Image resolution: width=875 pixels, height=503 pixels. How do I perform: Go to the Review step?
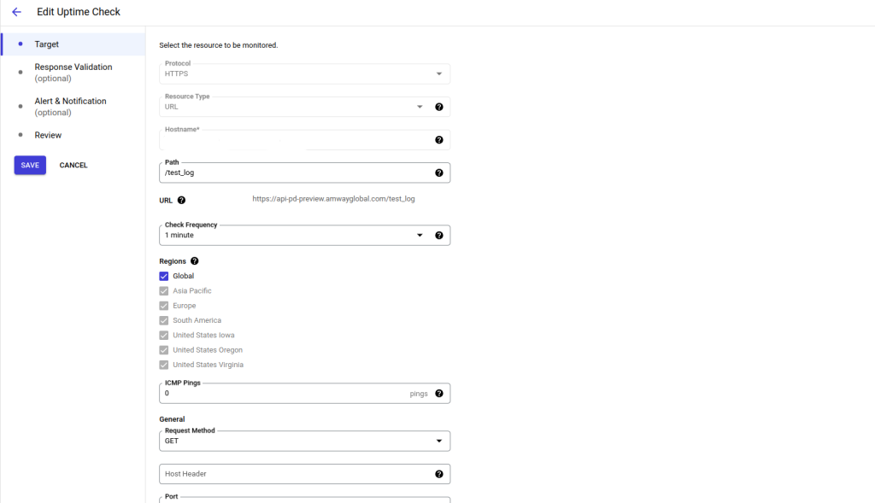pos(48,135)
